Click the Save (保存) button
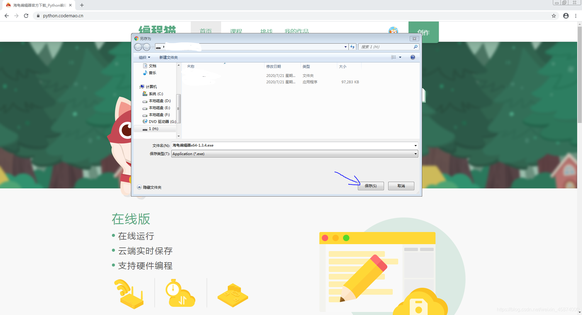Image resolution: width=582 pixels, height=315 pixels. click(371, 186)
